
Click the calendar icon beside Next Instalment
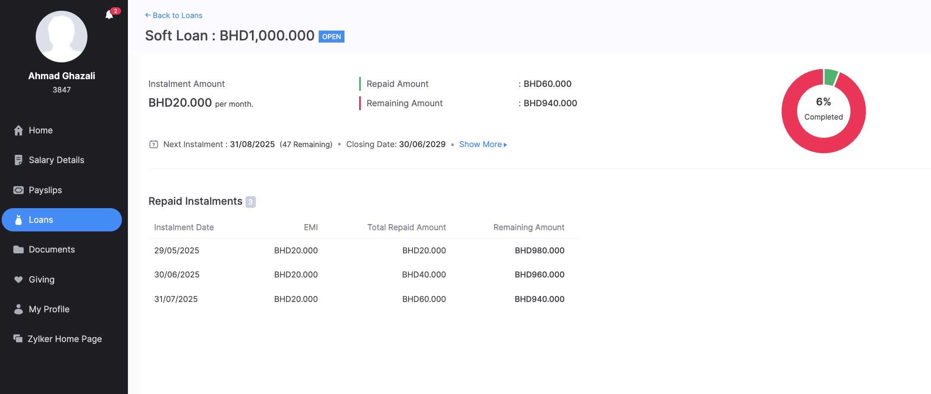(x=154, y=145)
